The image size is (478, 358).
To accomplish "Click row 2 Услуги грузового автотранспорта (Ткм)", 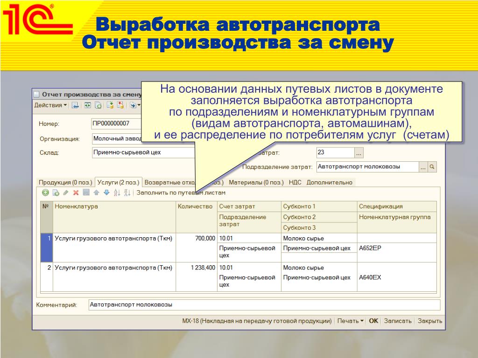I will pyautogui.click(x=114, y=277).
